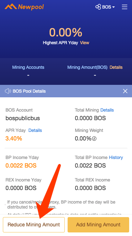Open the hamburger menu
The height and width of the screenshot is (236, 132).
pyautogui.click(x=125, y=7)
